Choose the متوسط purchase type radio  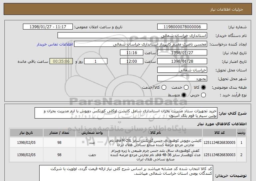(x=184, y=95)
